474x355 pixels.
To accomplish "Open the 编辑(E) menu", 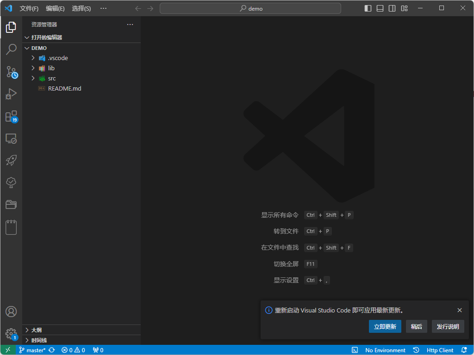I will (55, 8).
